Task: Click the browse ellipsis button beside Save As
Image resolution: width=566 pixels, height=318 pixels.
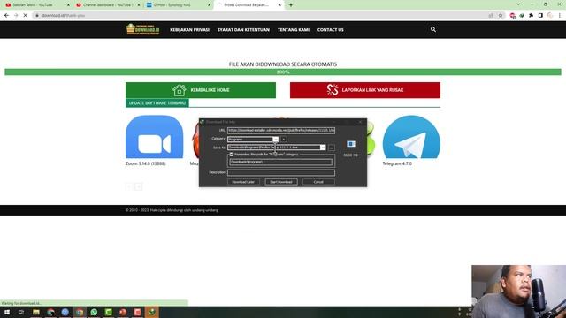Action: tap(332, 148)
